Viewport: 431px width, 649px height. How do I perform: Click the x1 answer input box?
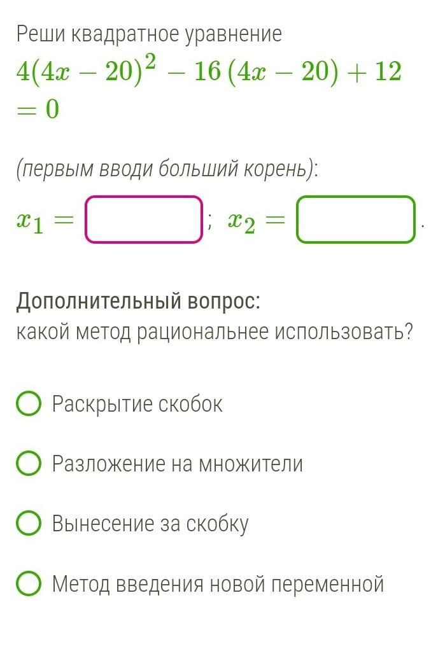click(x=144, y=220)
